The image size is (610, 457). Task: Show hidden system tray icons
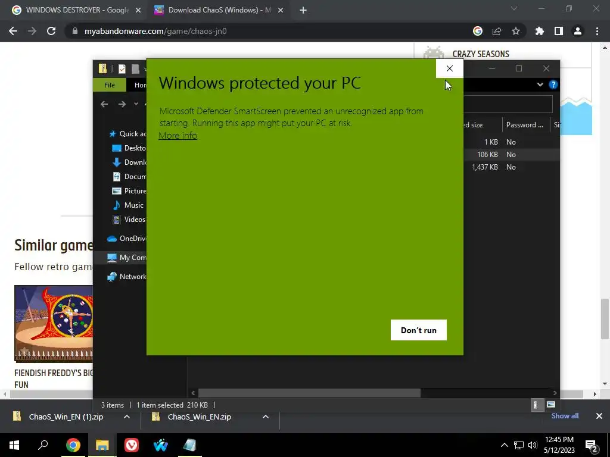[504, 445]
